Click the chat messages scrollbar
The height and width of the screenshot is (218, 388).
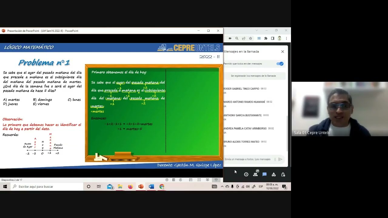coord(287,133)
